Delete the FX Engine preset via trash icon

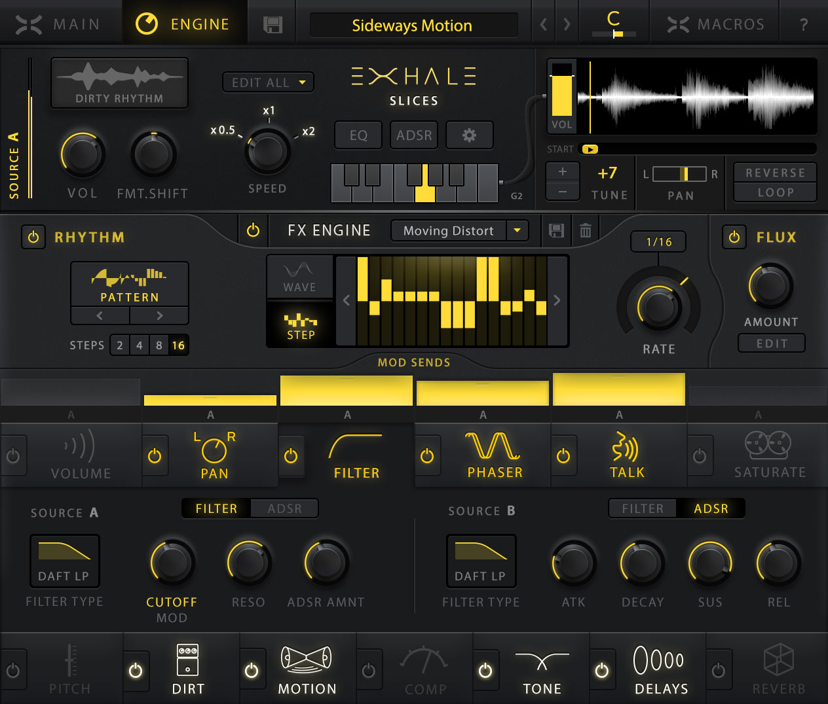[584, 230]
